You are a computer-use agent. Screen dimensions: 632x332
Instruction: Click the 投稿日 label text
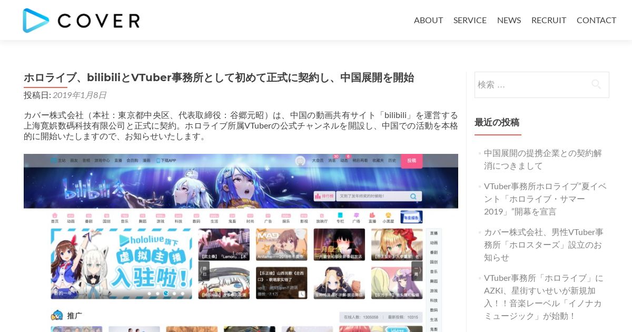point(37,95)
